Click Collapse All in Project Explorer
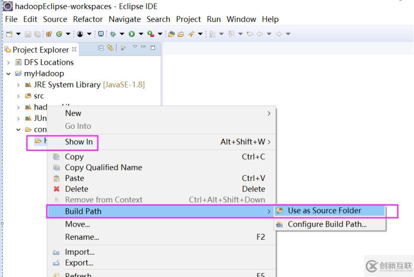414x277 pixels. coord(101,48)
